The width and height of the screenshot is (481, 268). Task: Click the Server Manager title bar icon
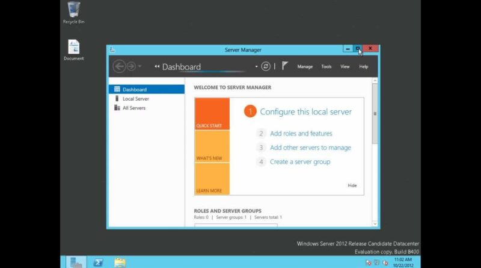click(112, 50)
